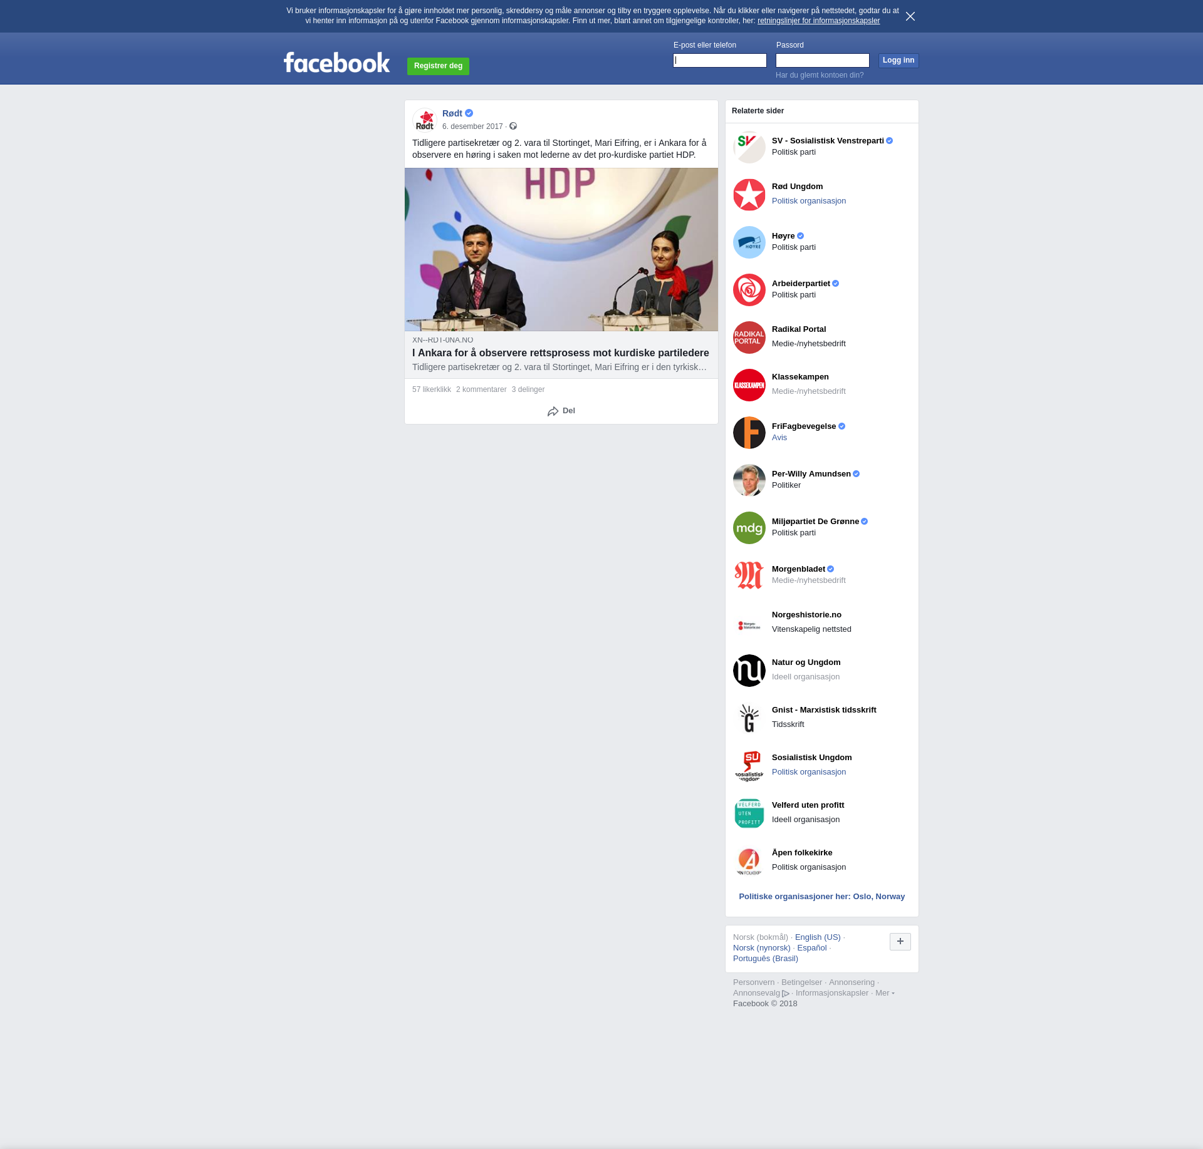Screen dimensions: 1203x1149
Task: Focus the E-post eller telefon field
Action: pos(720,60)
